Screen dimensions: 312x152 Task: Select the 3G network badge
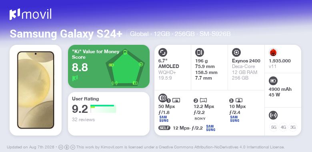point(293,127)
